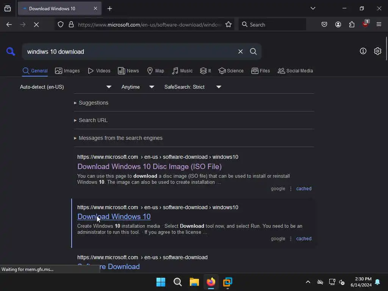The image size is (388, 291).
Task: Open cached copy of Download Windows 10 result
Action: tap(304, 239)
